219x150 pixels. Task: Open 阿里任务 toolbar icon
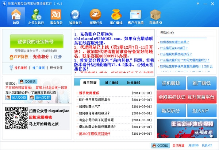point(96,17)
